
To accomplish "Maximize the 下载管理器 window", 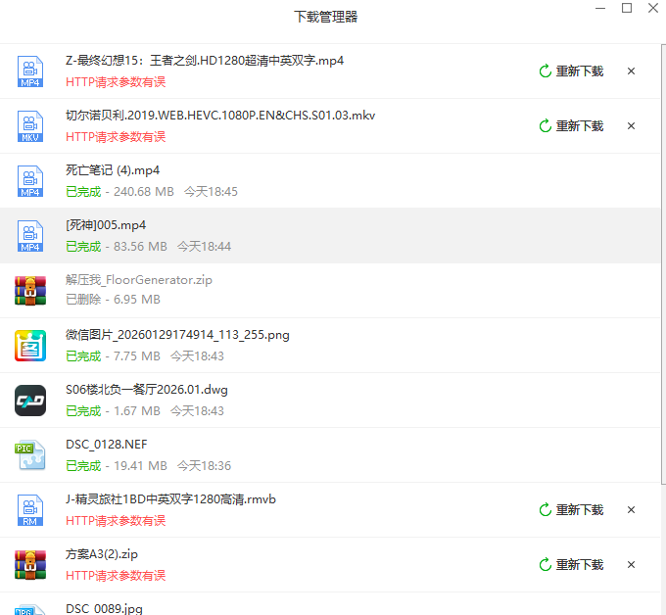I will [x=627, y=8].
